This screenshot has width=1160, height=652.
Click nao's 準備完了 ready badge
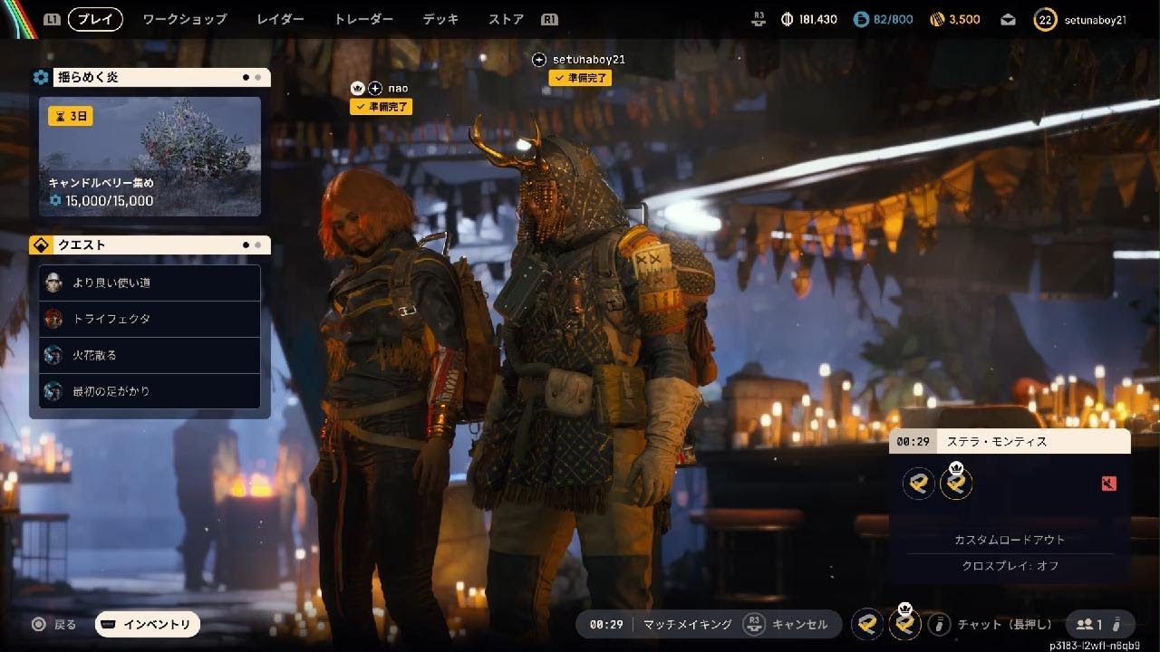381,107
